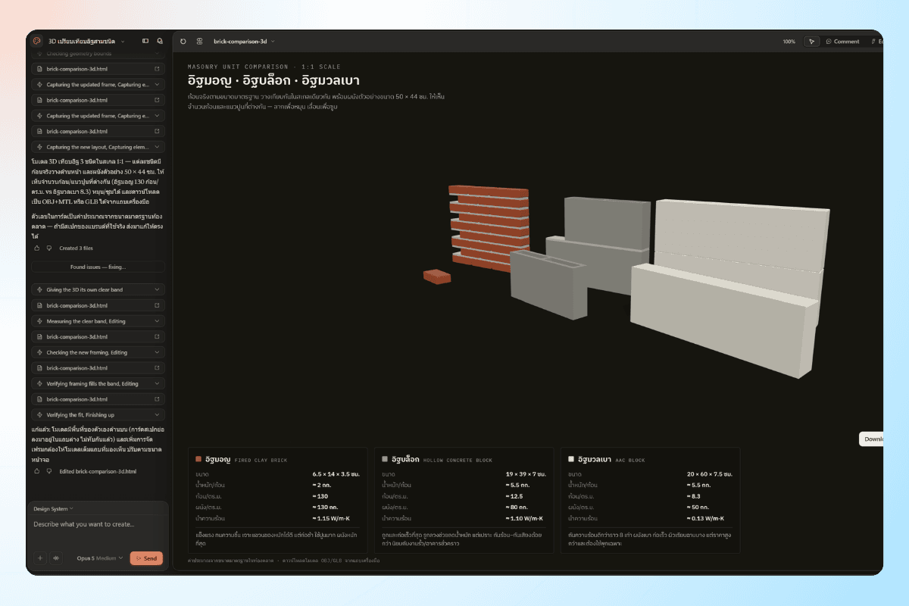Reload the preview with the refresh icon
The height and width of the screenshot is (606, 909).
(183, 41)
